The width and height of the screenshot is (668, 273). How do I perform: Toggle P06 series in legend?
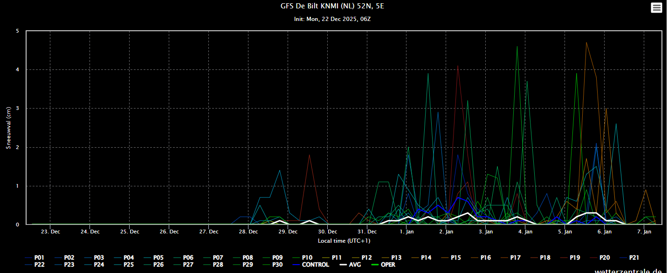tap(184, 258)
